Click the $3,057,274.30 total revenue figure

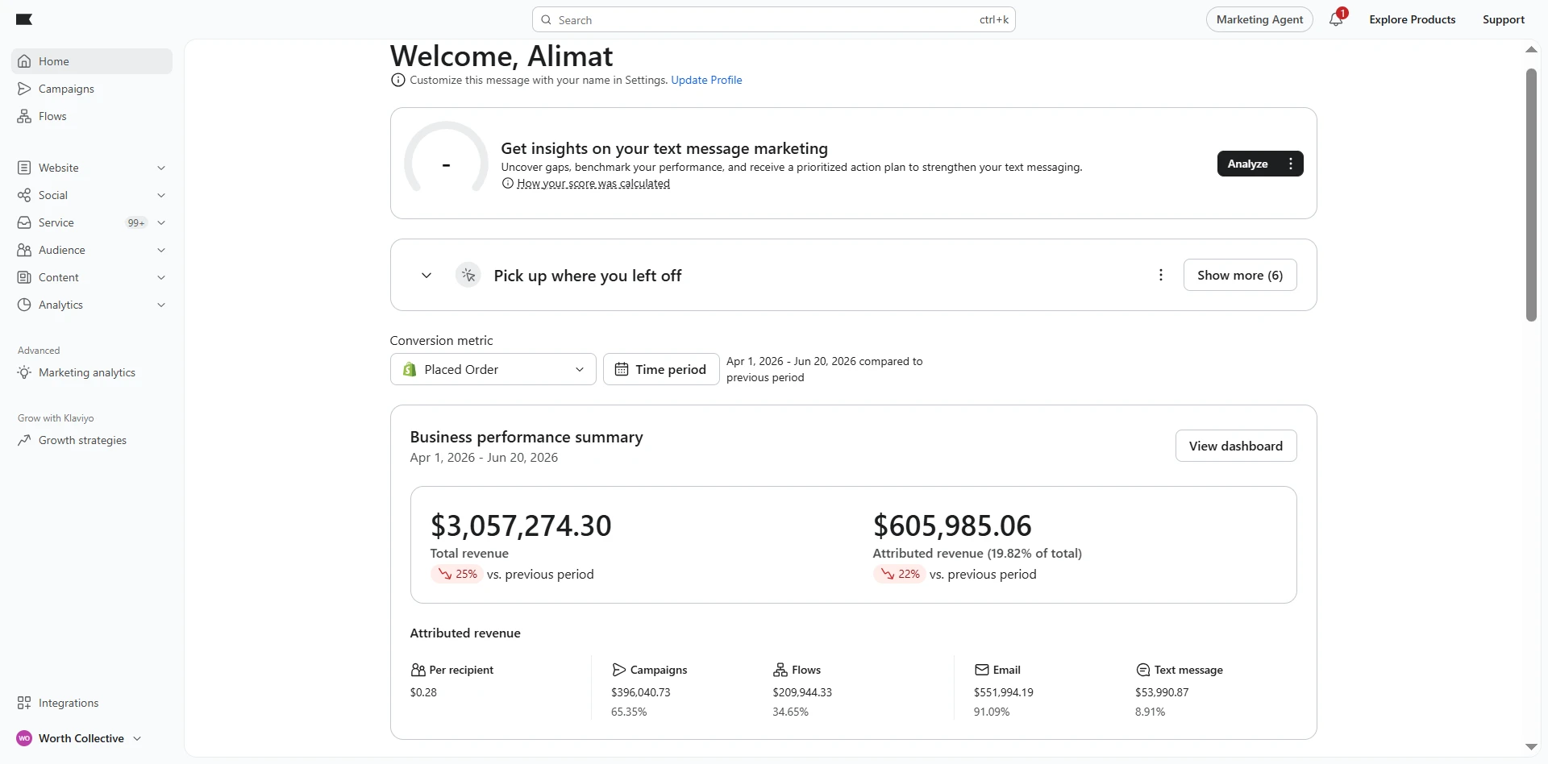click(521, 525)
